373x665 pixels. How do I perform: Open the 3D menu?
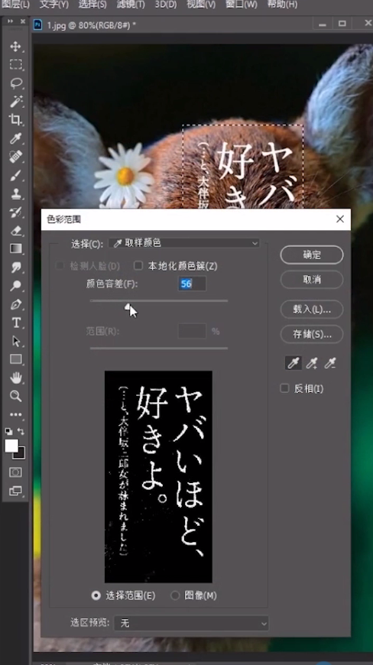166,5
